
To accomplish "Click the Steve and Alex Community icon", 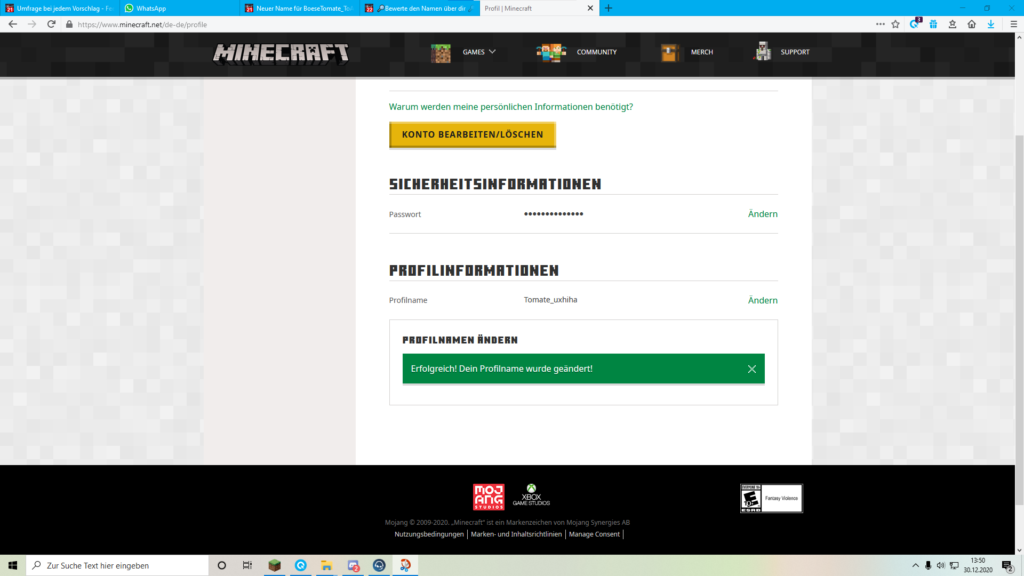I will (551, 53).
